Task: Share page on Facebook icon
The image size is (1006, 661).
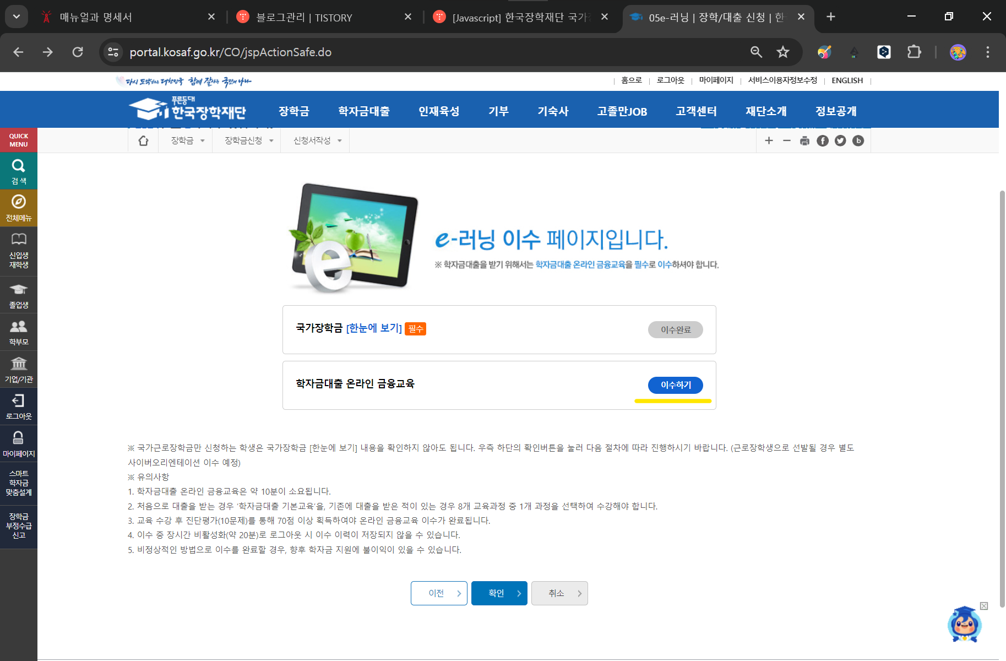Action: (823, 141)
